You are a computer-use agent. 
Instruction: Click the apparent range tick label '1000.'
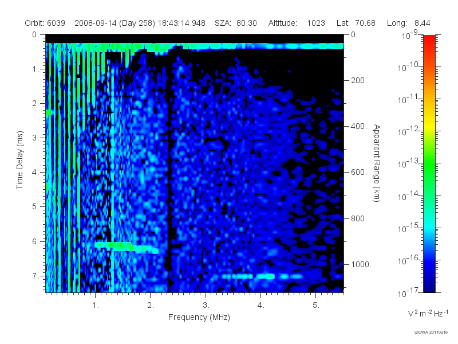[361, 264]
